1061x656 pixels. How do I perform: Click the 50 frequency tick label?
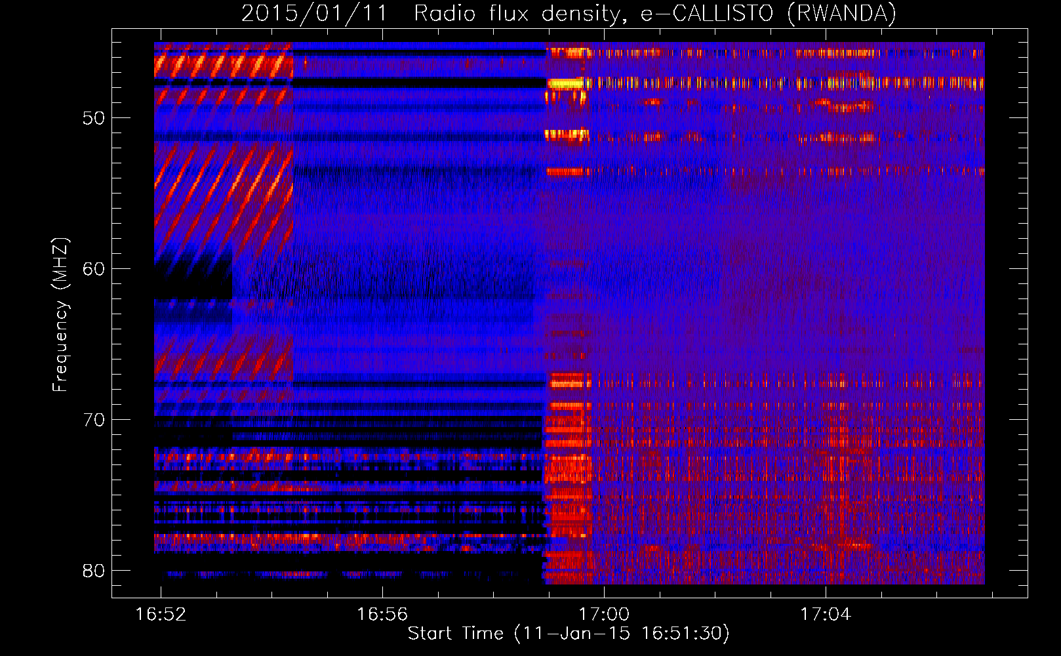[94, 119]
